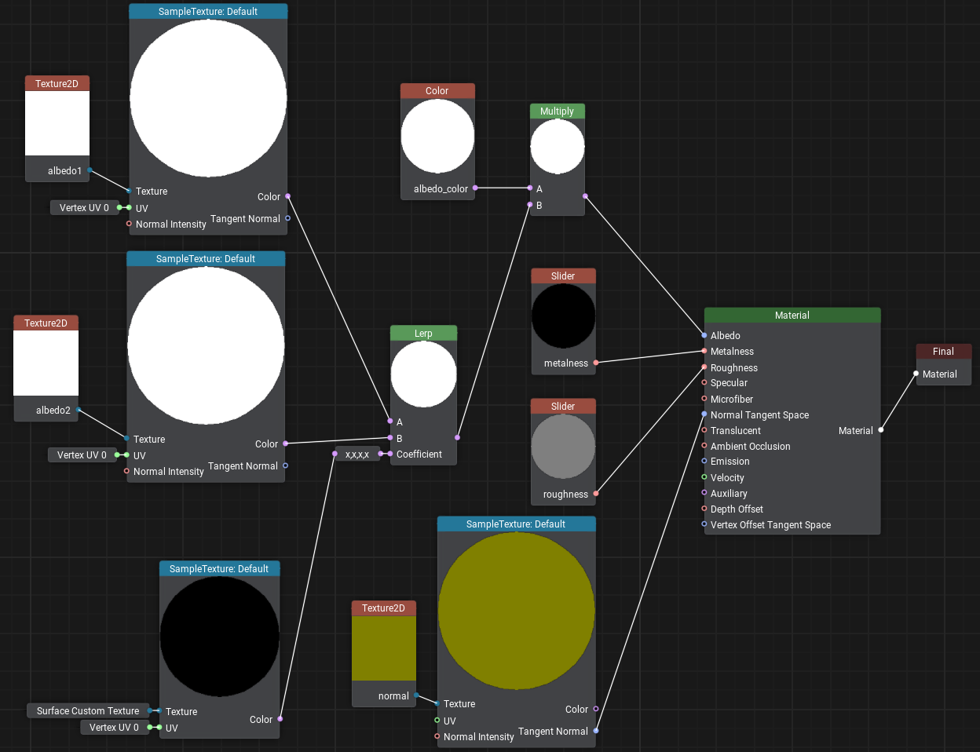Click the x,x,x,x swizzle box
980x752 pixels.
click(357, 454)
